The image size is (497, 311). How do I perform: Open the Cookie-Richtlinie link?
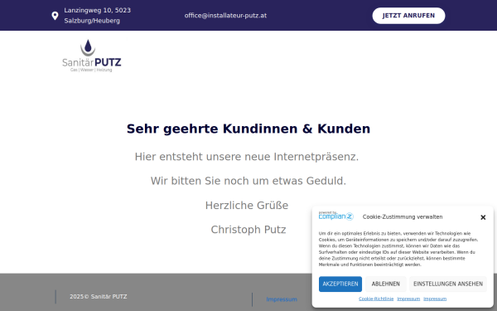pyautogui.click(x=376, y=299)
